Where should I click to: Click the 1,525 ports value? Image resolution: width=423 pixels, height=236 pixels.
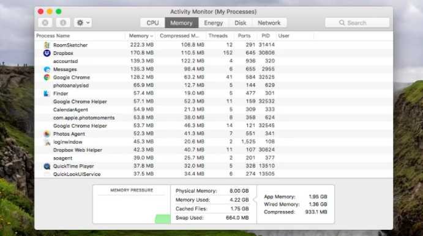[x=248, y=142]
